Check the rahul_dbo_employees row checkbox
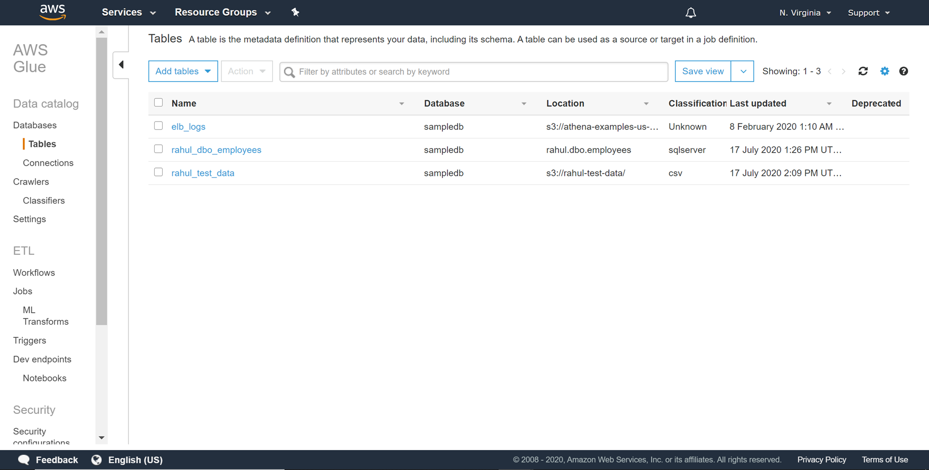 (x=158, y=149)
